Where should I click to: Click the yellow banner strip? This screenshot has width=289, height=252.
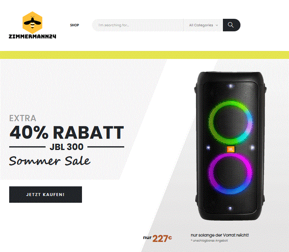[145, 55]
